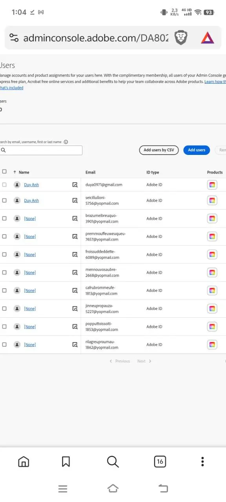
Task: Select checkbox for mennouvosaubre-2668 row
Action: (4, 273)
